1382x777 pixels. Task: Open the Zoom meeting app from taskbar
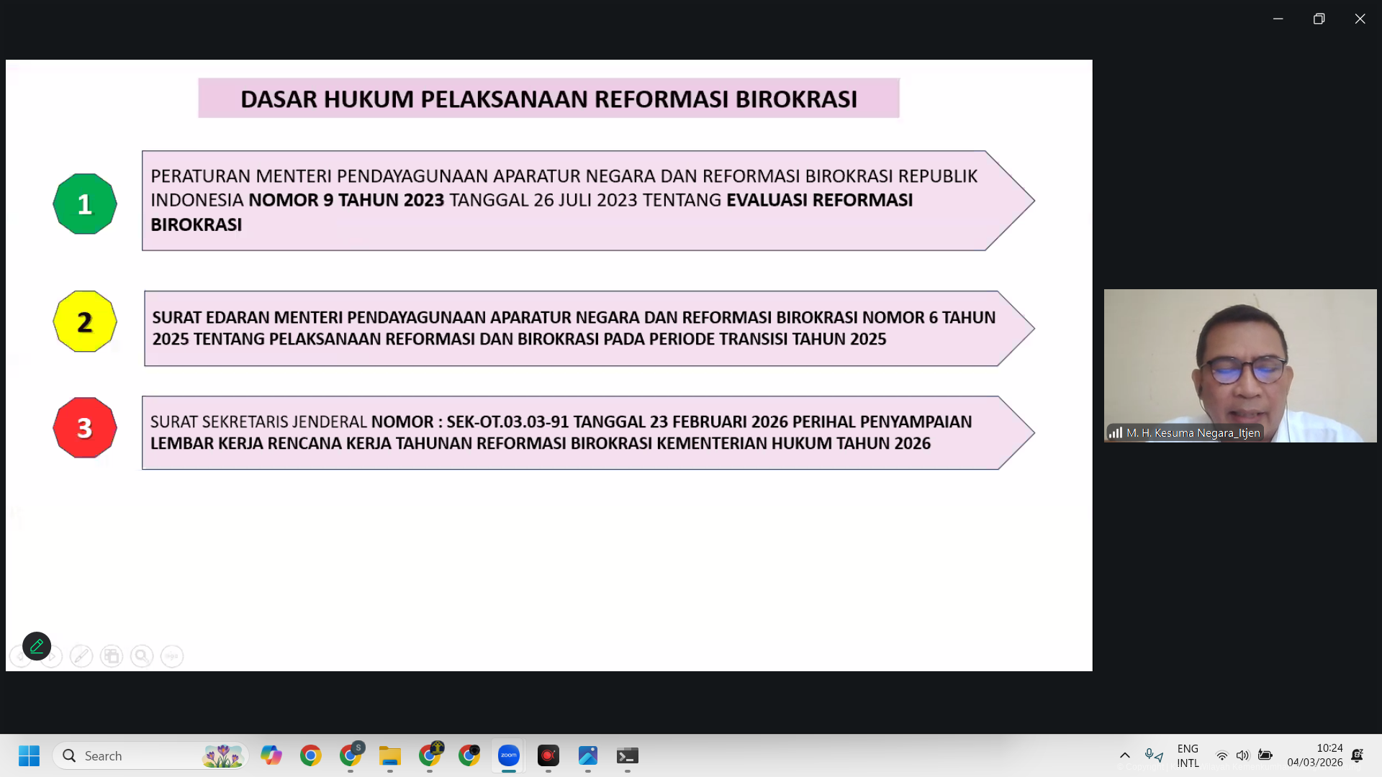tap(508, 756)
